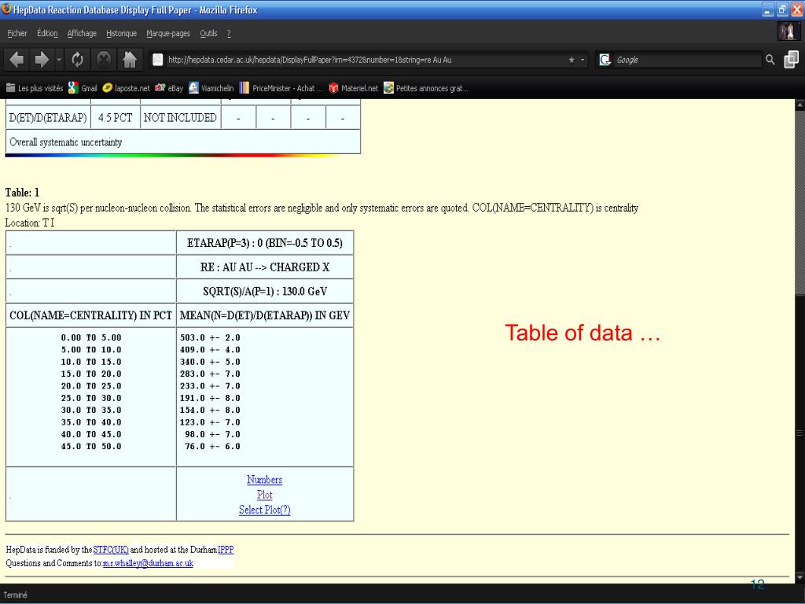
Task: Go to the Home page icon
Action: point(130,60)
